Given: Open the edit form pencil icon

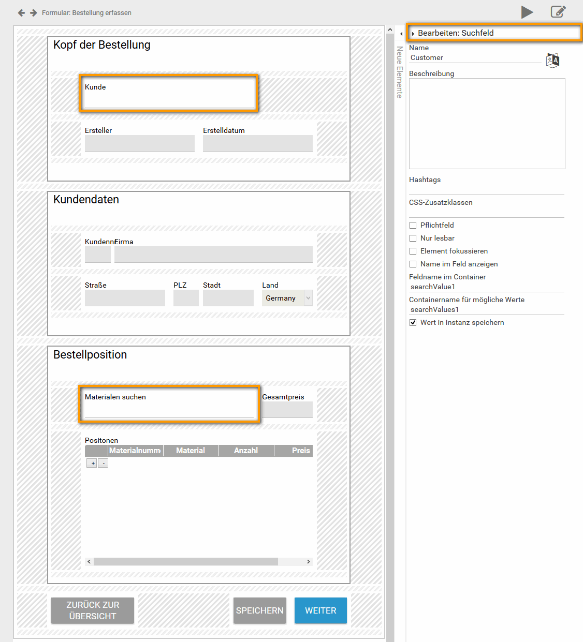Looking at the screenshot, I should point(558,12).
